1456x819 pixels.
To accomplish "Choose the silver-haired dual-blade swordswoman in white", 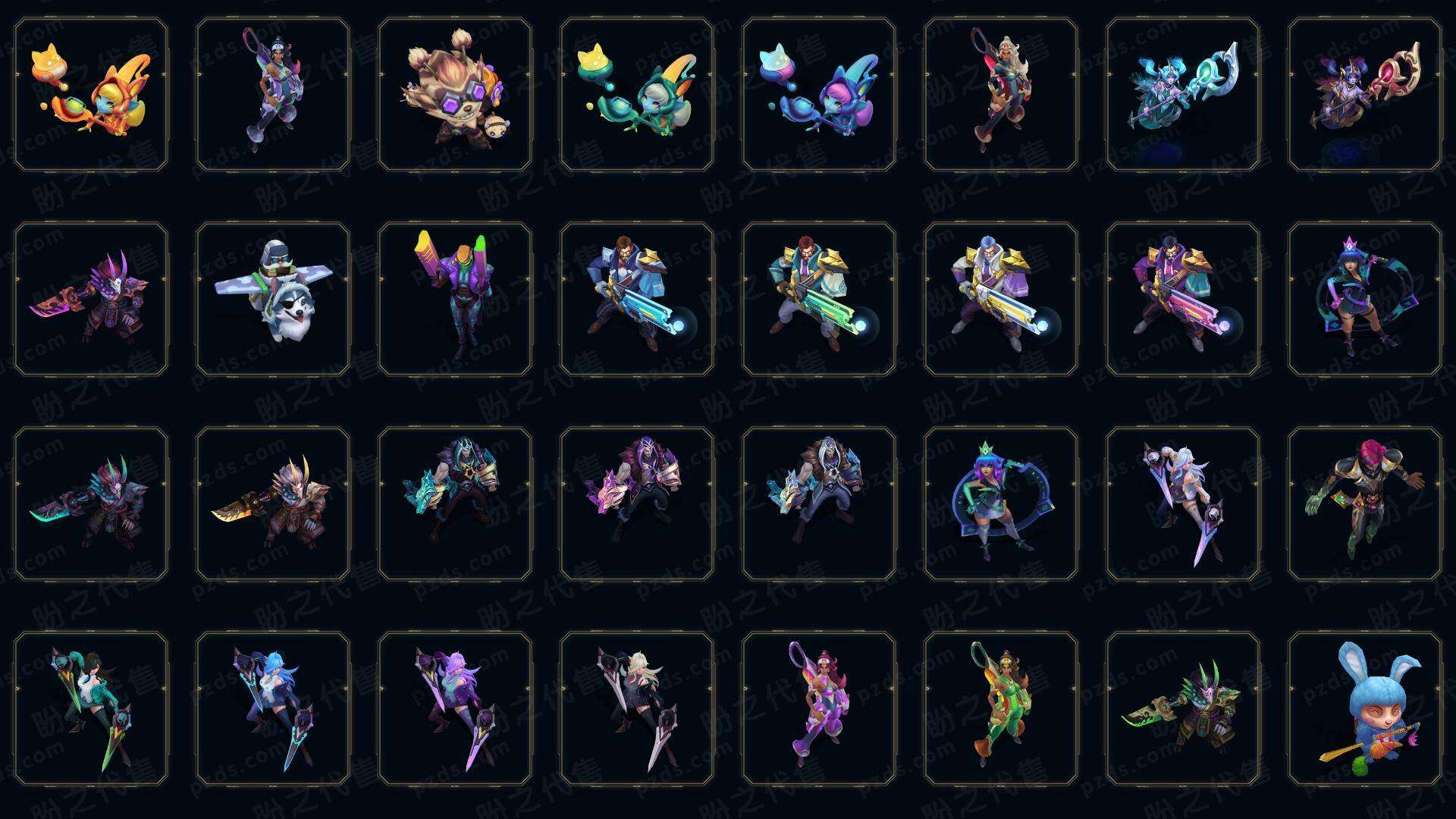I will [x=1183, y=504].
